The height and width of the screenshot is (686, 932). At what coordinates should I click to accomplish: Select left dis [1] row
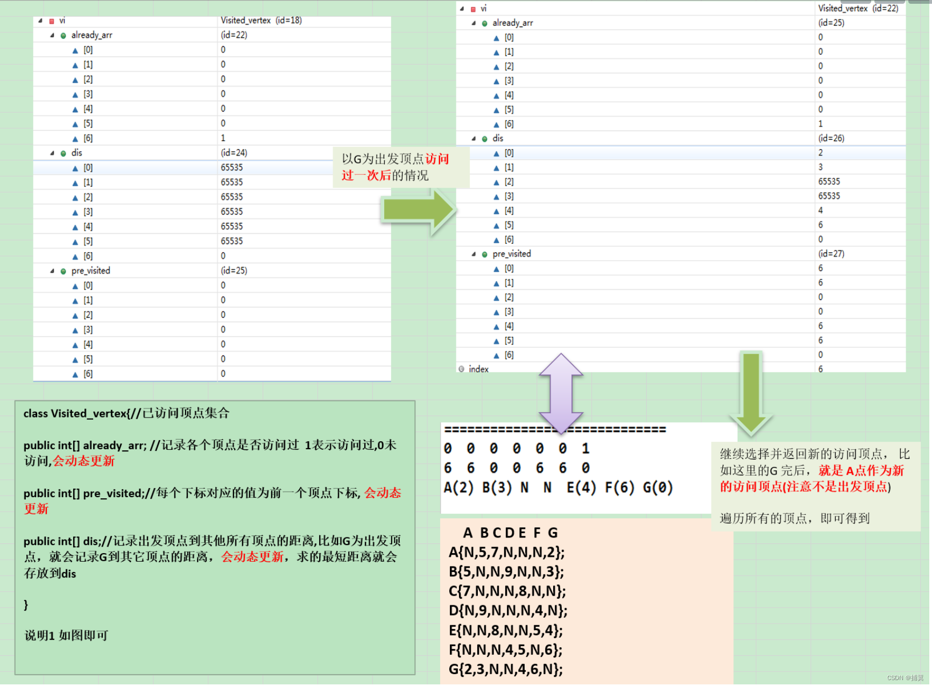point(212,182)
